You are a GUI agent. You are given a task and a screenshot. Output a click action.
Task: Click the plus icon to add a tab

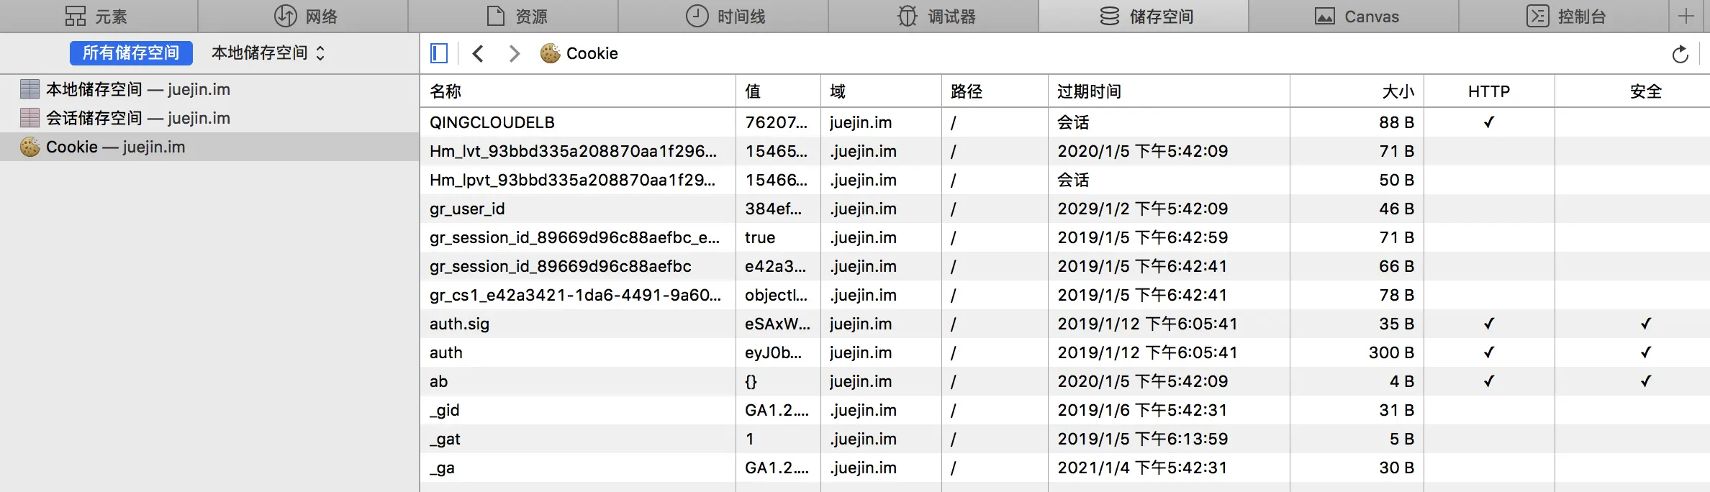[x=1686, y=16]
